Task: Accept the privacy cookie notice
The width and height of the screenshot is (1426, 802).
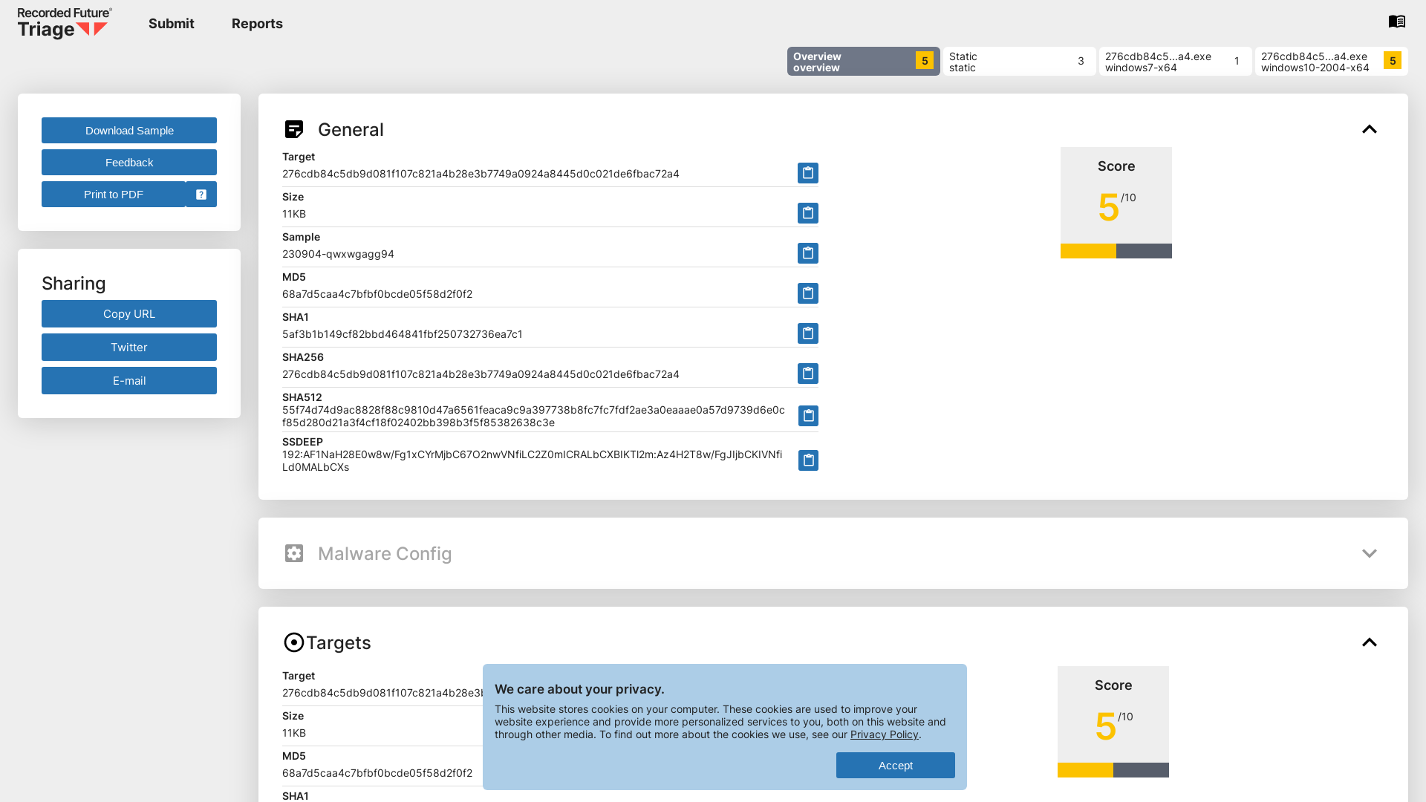Action: pos(895,765)
